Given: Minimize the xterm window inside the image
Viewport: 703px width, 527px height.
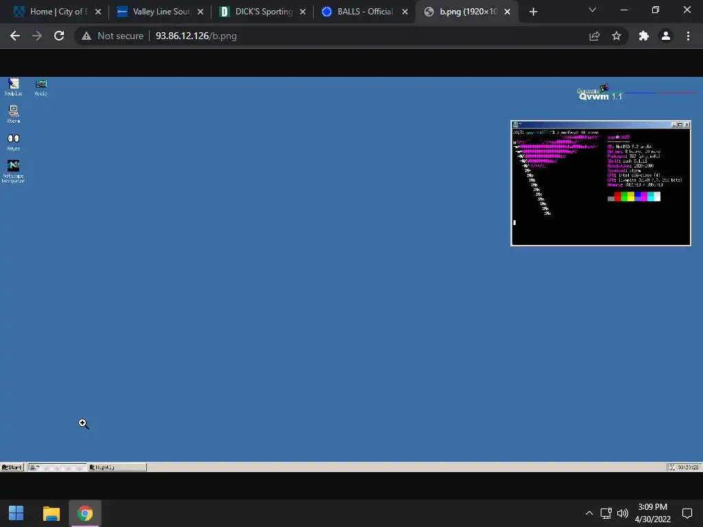Looking at the screenshot, I should click(x=674, y=125).
